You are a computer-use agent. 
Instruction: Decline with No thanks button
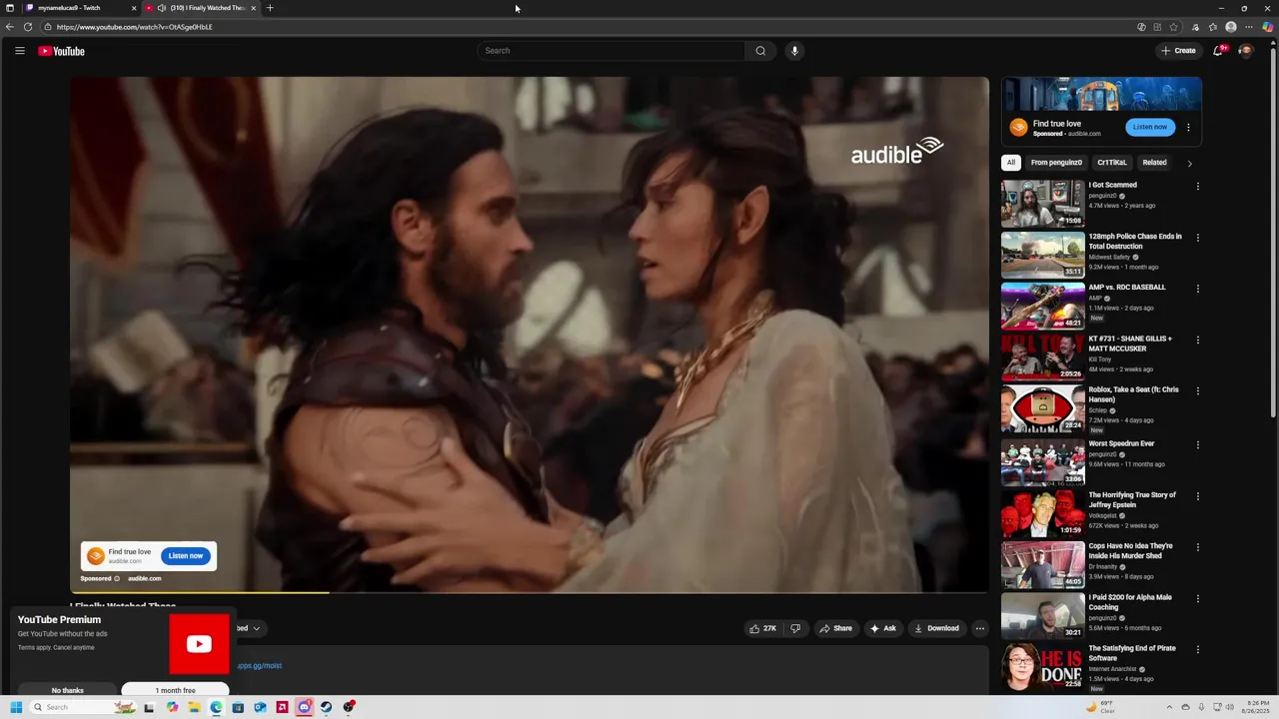[x=68, y=690]
